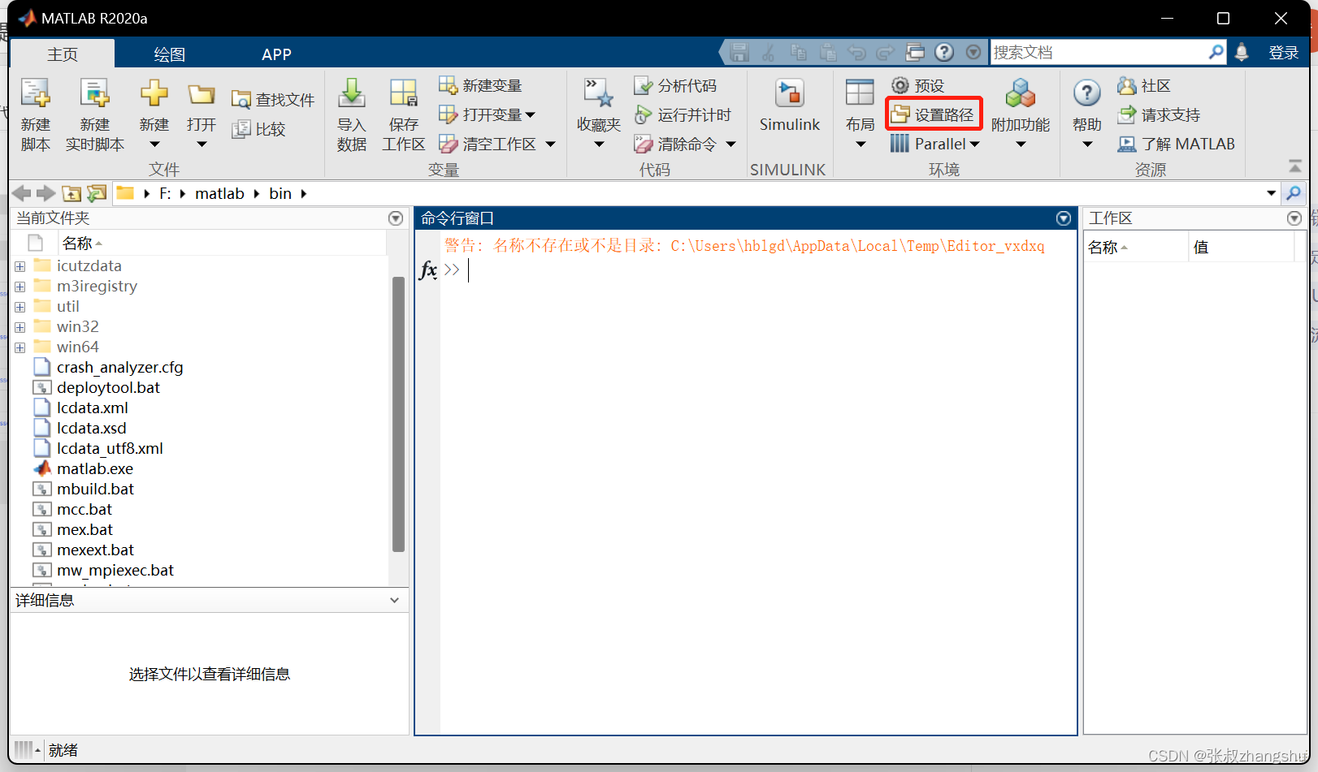
Task: Click the address bar search magnifier
Action: pos(1294,193)
